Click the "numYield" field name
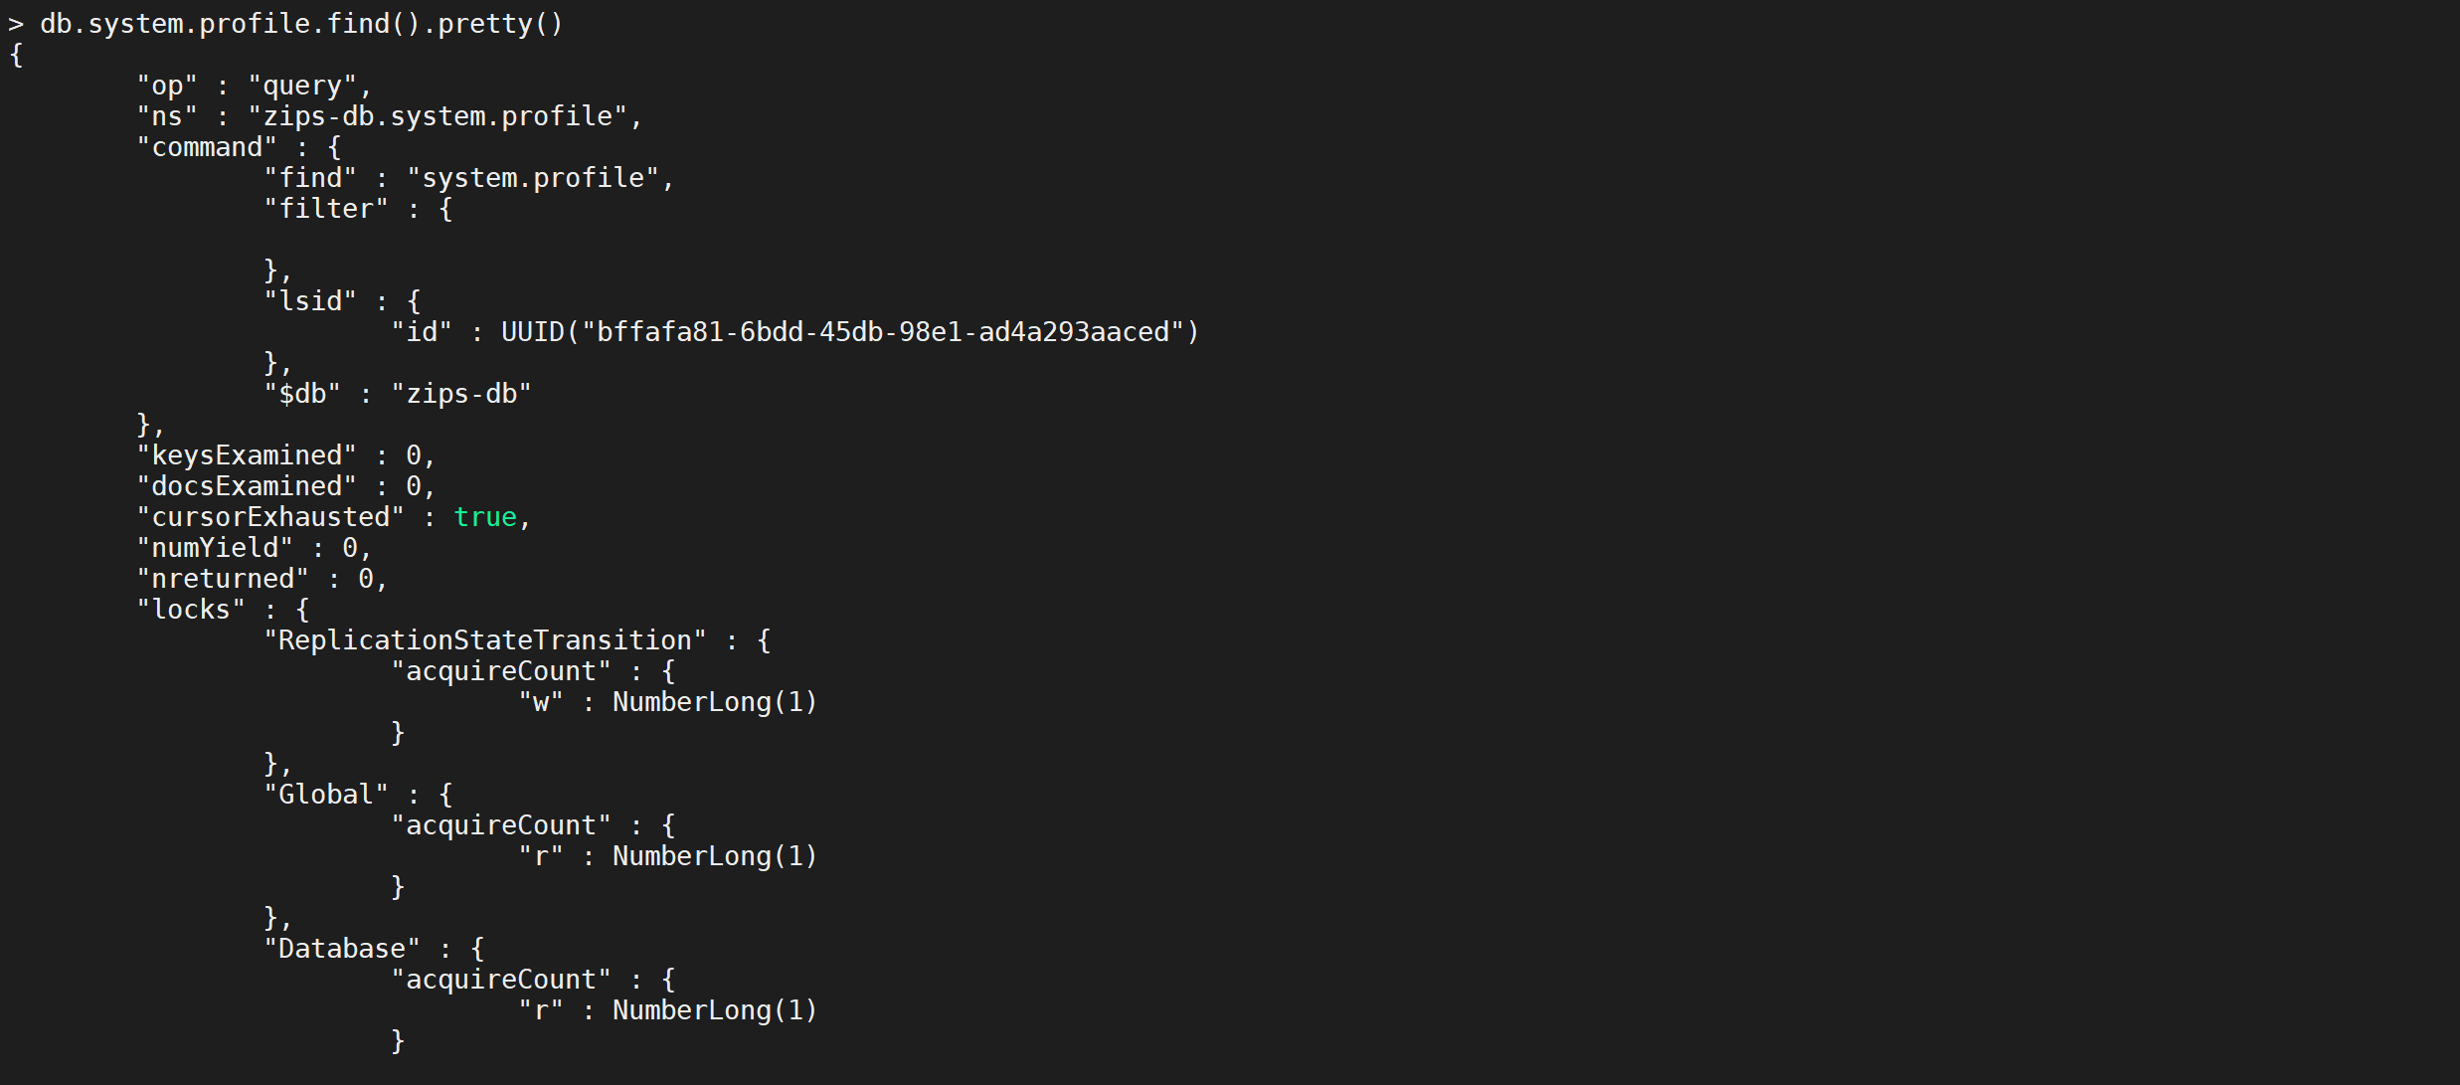Viewport: 2460px width, 1085px height. 215,549
